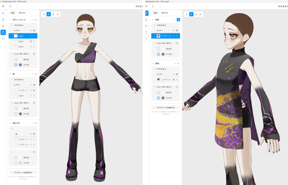288x185 pixels.
Task: Enable 基本色 checkbox under ボディースーツ
Action: click(x=16, y=59)
